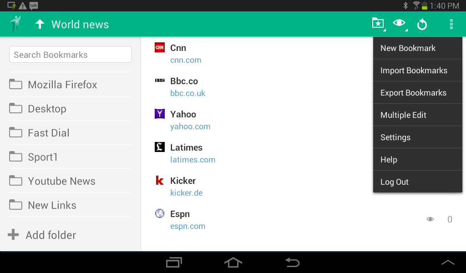Viewport: 466px width, 273px height.
Task: Tap the Android recent apps button
Action: click(x=174, y=263)
